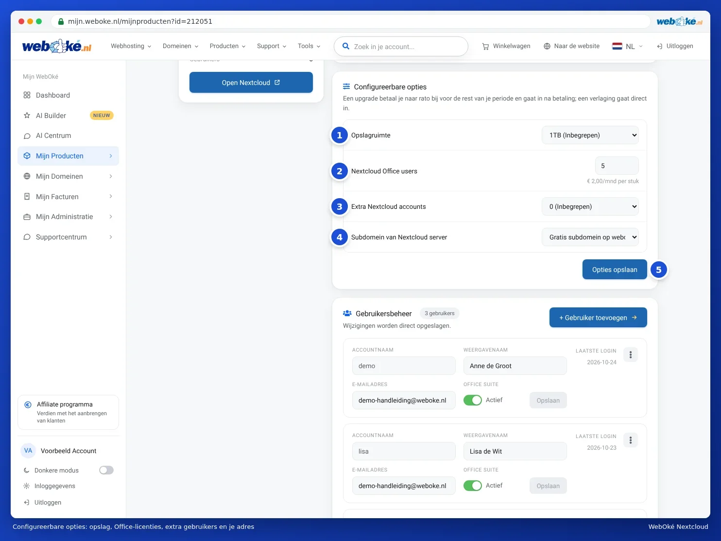This screenshot has width=721, height=541.
Task: Open the Producten menu
Action: point(228,46)
